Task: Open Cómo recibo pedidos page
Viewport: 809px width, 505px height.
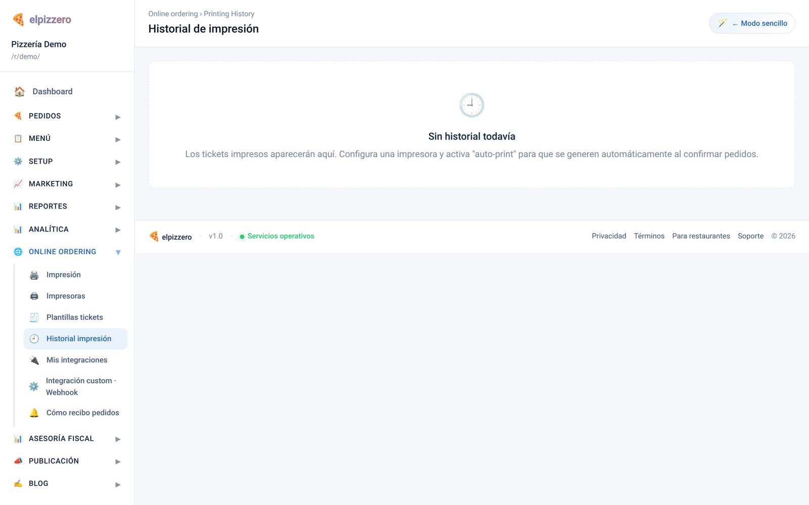Action: point(75,413)
